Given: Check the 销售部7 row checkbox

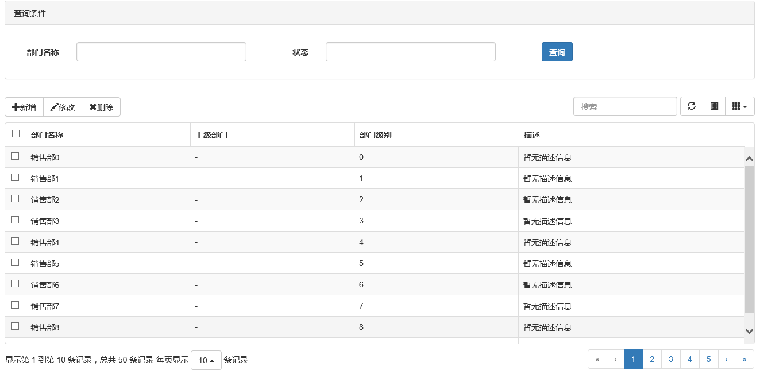Looking at the screenshot, I should [x=16, y=305].
